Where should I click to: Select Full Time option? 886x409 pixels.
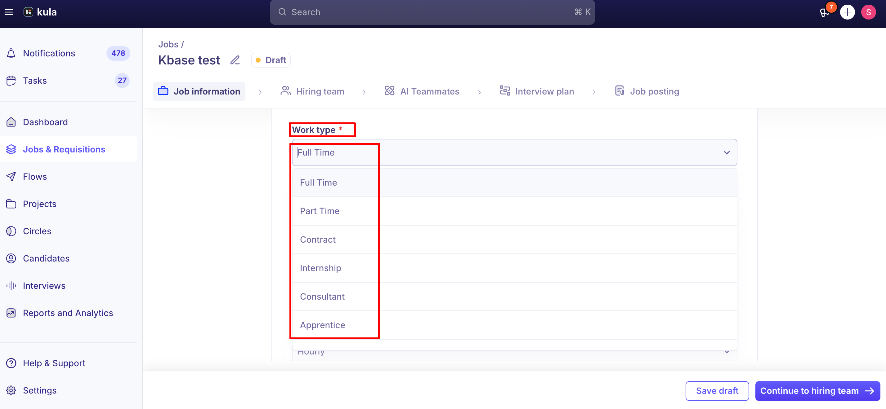(x=514, y=183)
